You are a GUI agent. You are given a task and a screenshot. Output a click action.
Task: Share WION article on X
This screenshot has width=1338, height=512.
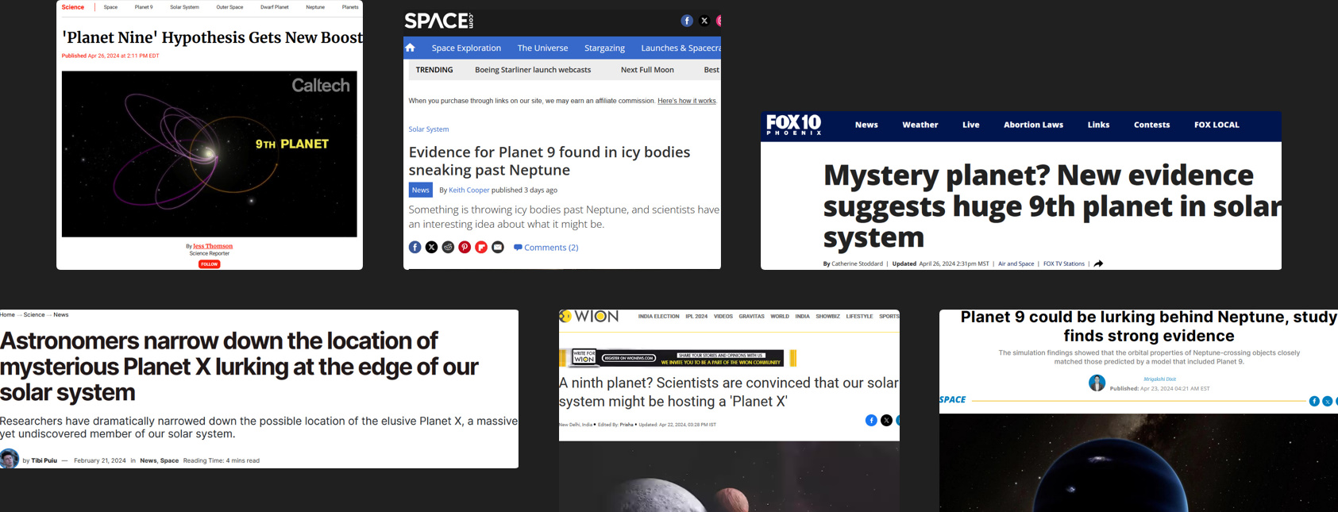click(886, 420)
